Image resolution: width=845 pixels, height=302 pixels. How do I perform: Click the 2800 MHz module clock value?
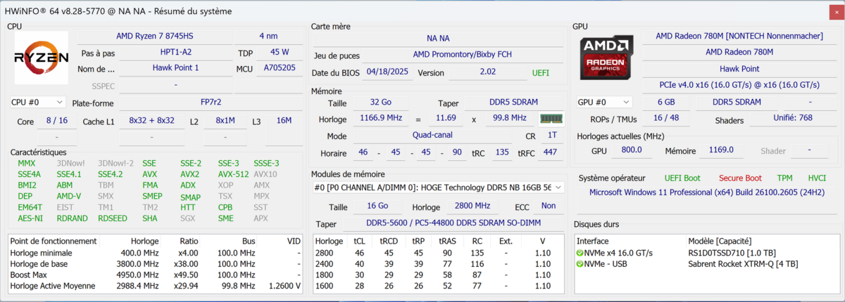(472, 206)
